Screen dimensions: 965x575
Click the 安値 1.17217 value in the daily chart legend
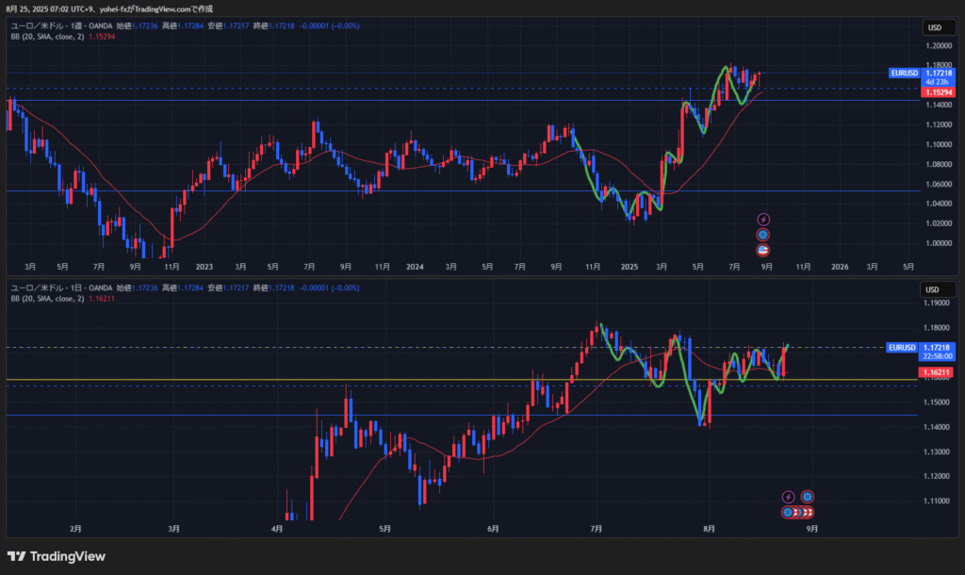[228, 288]
